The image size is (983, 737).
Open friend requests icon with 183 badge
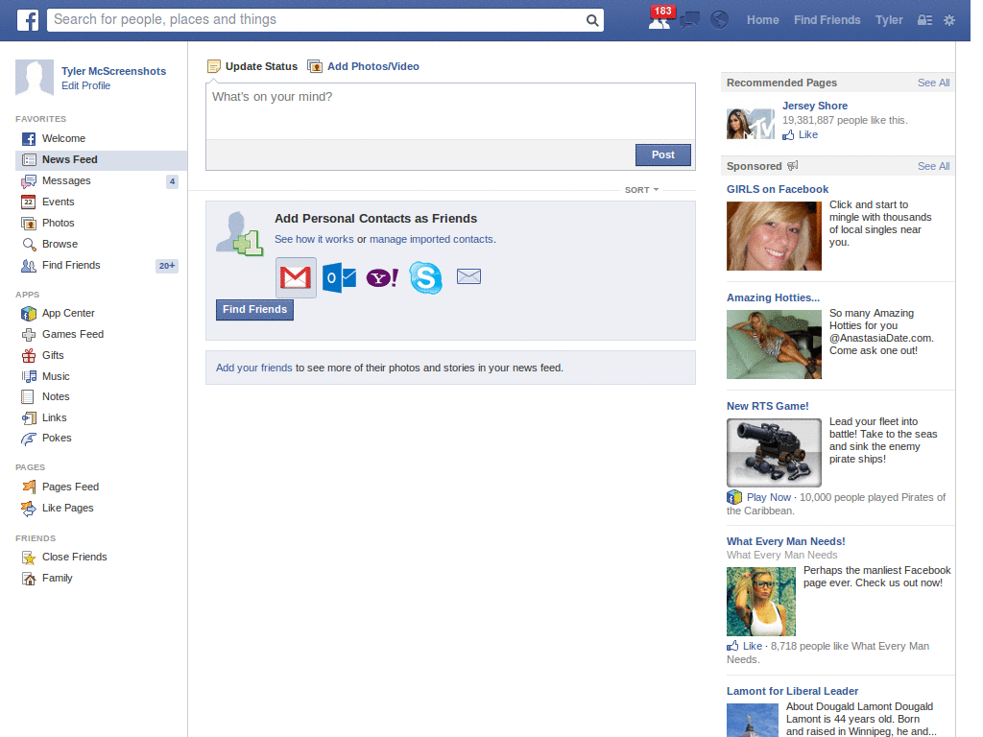click(659, 19)
